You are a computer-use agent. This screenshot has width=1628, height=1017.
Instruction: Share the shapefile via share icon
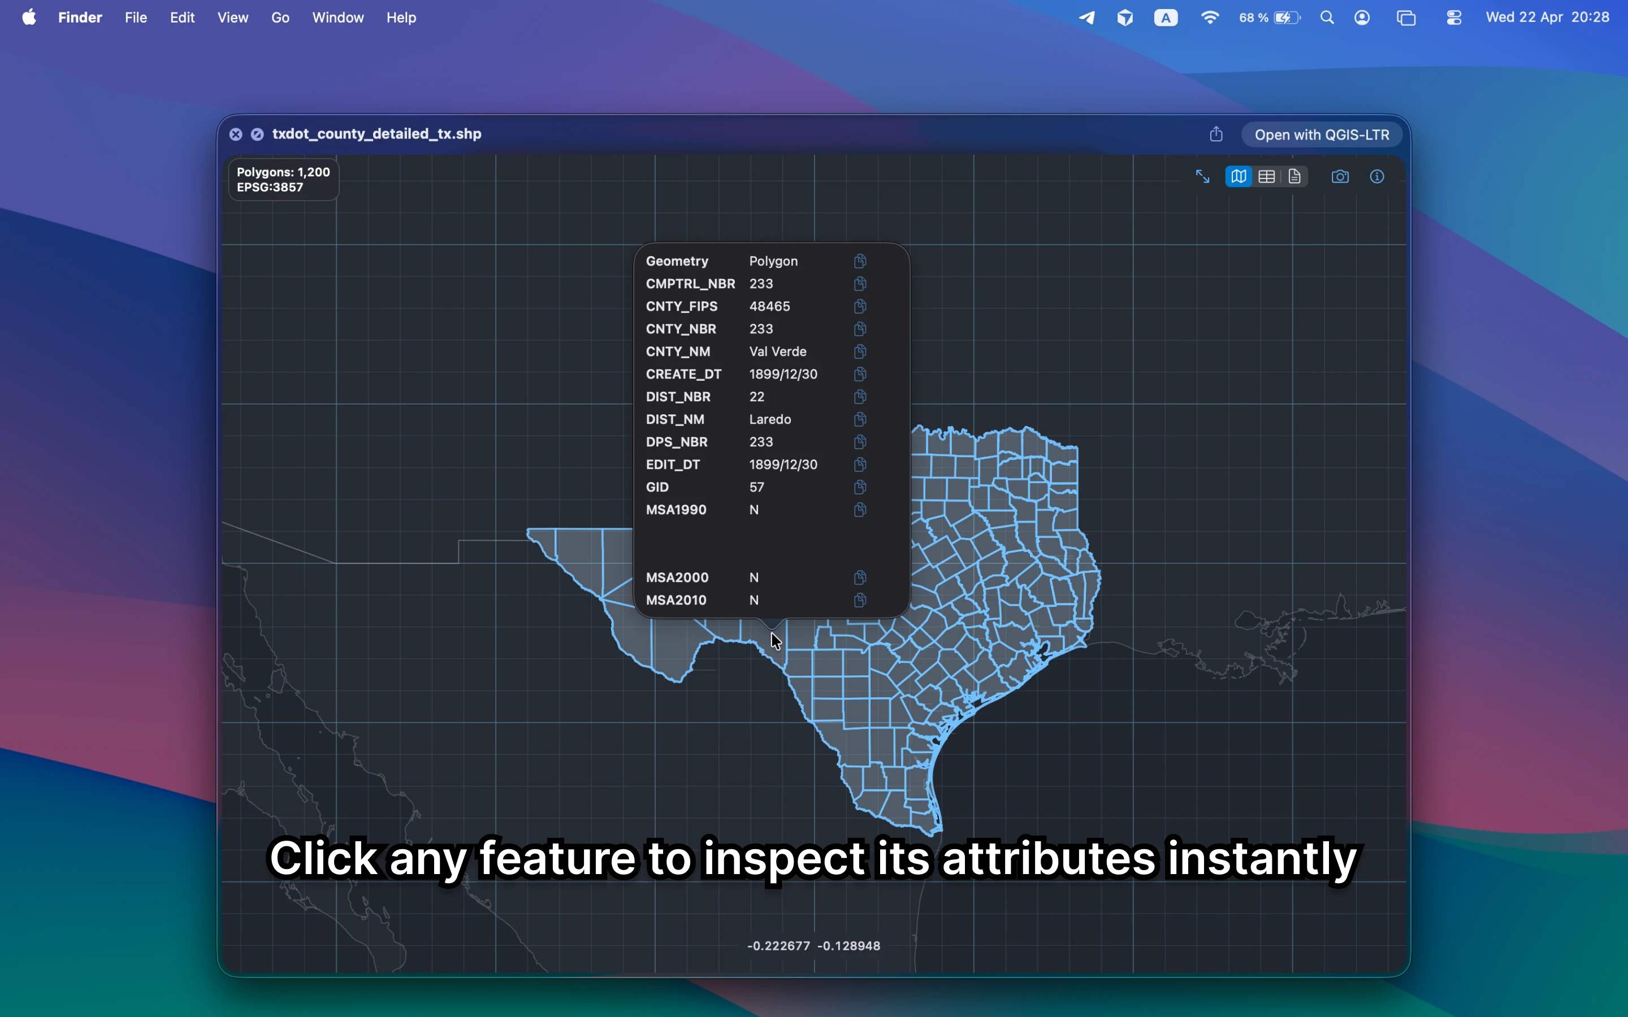[1216, 134]
